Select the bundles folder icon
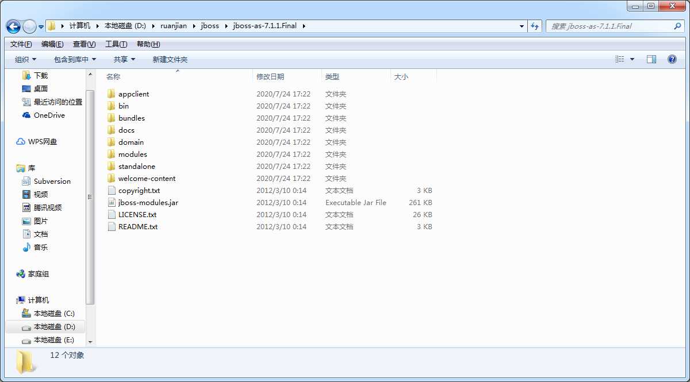 112,118
